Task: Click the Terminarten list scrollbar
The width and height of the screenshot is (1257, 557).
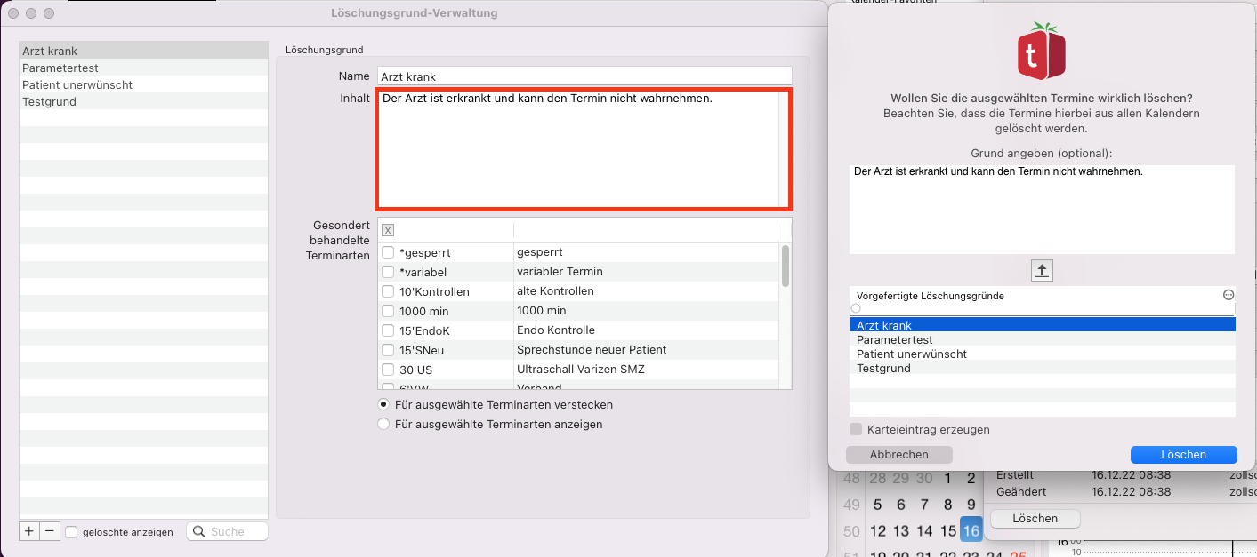Action: point(786,266)
